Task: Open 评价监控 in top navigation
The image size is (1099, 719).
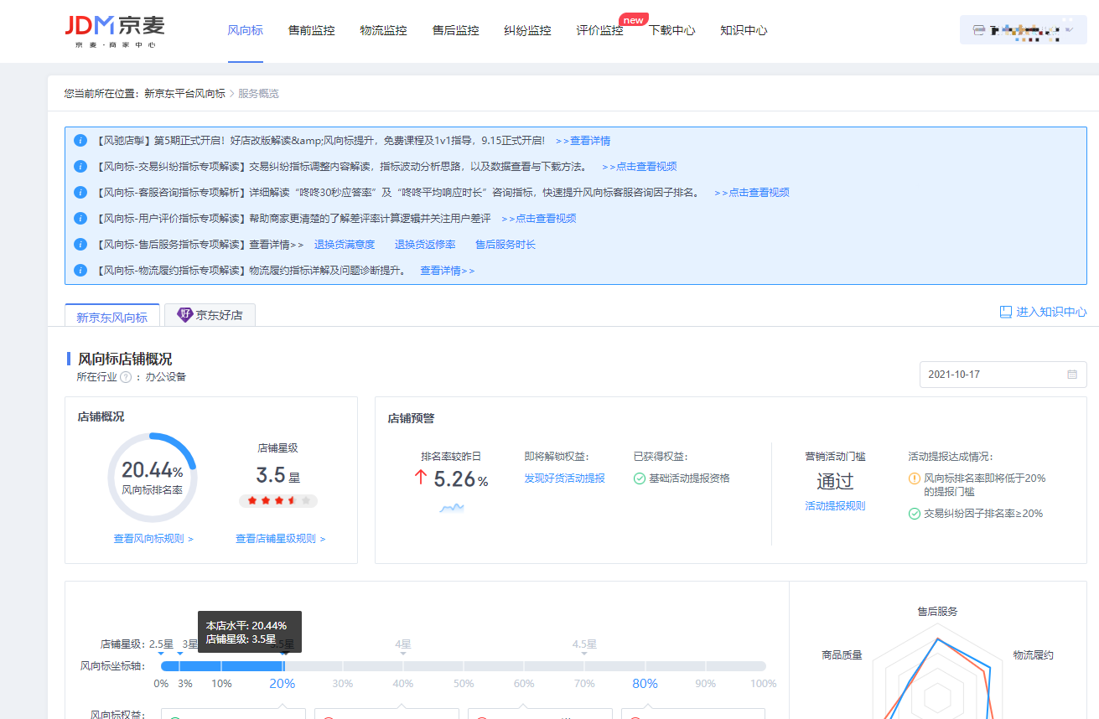Action: coord(599,30)
